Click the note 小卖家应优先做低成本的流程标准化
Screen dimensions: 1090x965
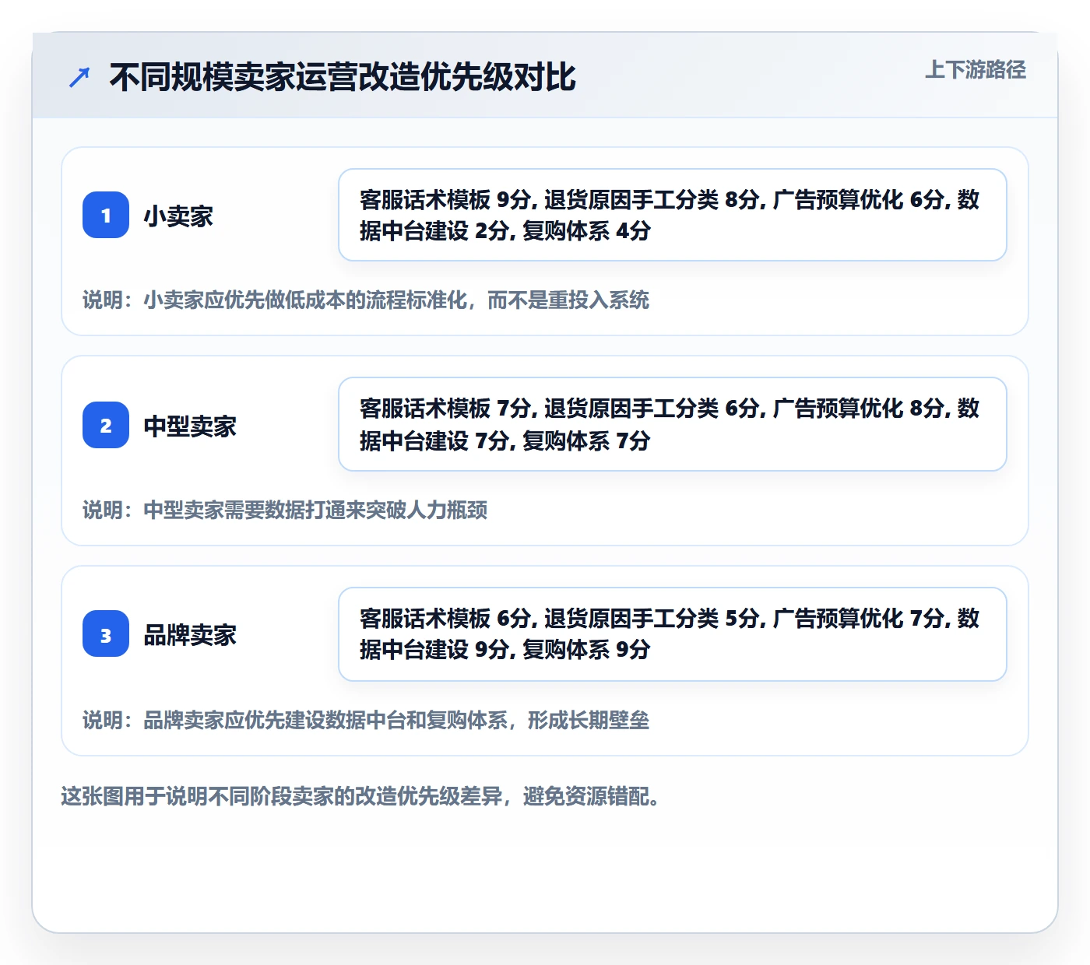(366, 300)
